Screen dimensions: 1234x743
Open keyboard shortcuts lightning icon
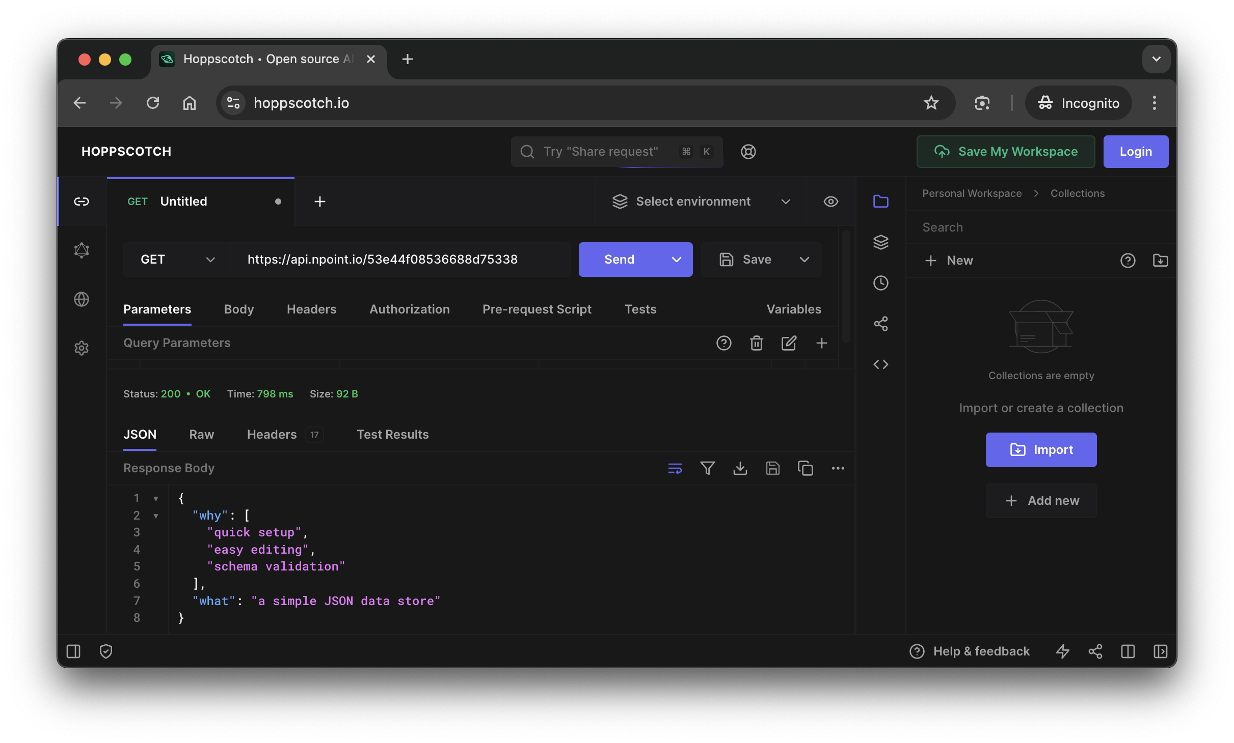pos(1063,651)
